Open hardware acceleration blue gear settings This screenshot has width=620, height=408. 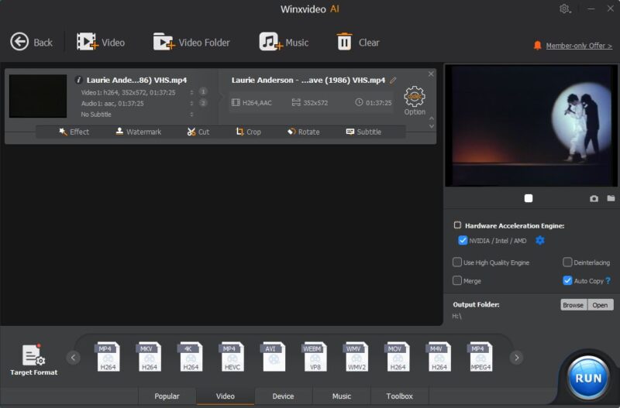point(539,240)
